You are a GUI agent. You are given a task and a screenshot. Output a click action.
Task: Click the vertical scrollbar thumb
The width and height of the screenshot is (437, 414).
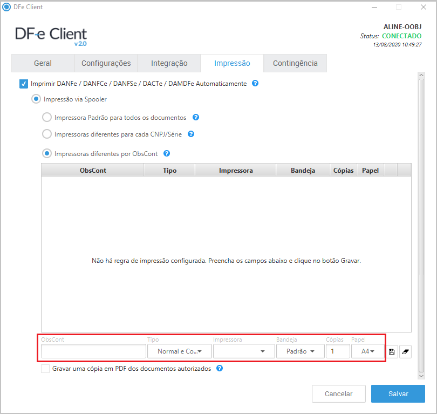click(x=421, y=225)
